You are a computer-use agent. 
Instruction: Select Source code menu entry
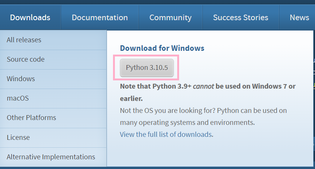(53, 59)
